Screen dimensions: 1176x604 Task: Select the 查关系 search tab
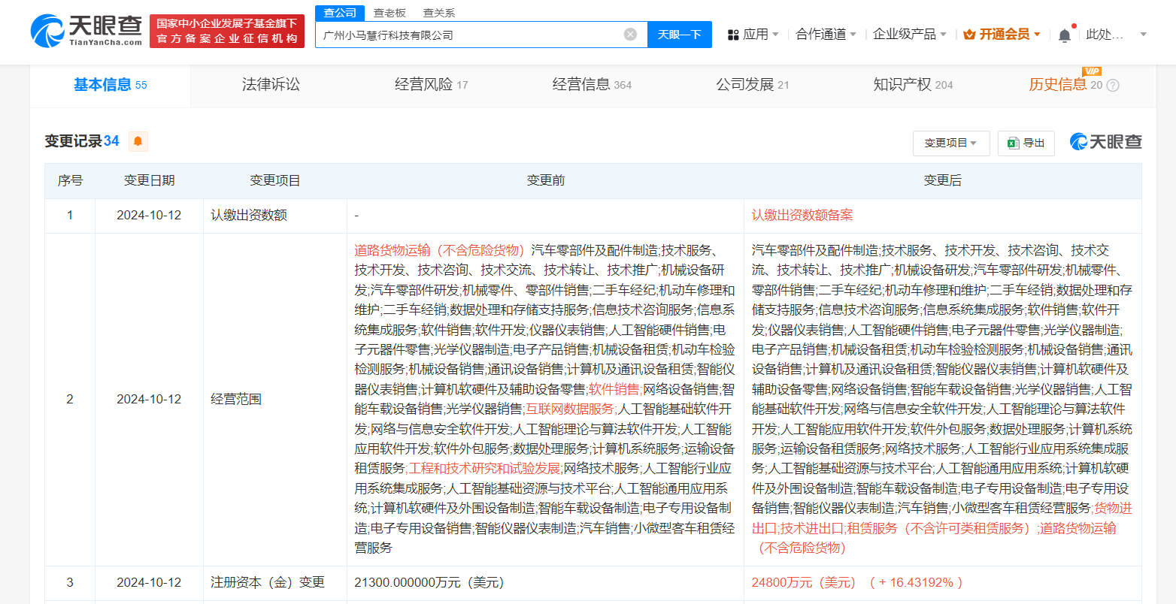coord(439,13)
